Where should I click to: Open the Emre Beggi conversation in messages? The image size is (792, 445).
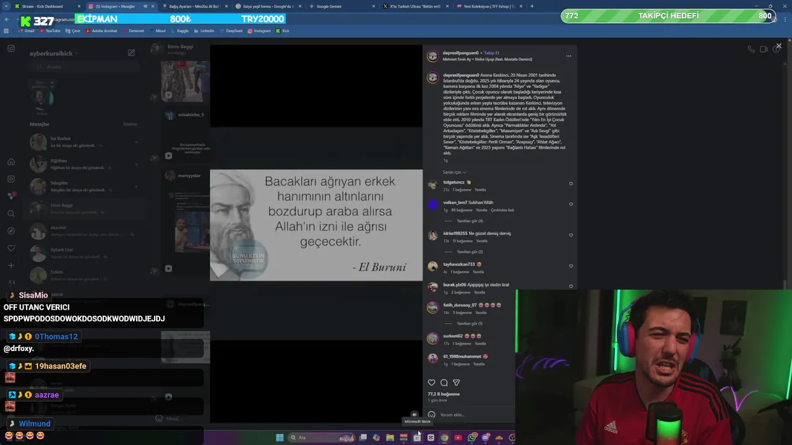[84, 209]
